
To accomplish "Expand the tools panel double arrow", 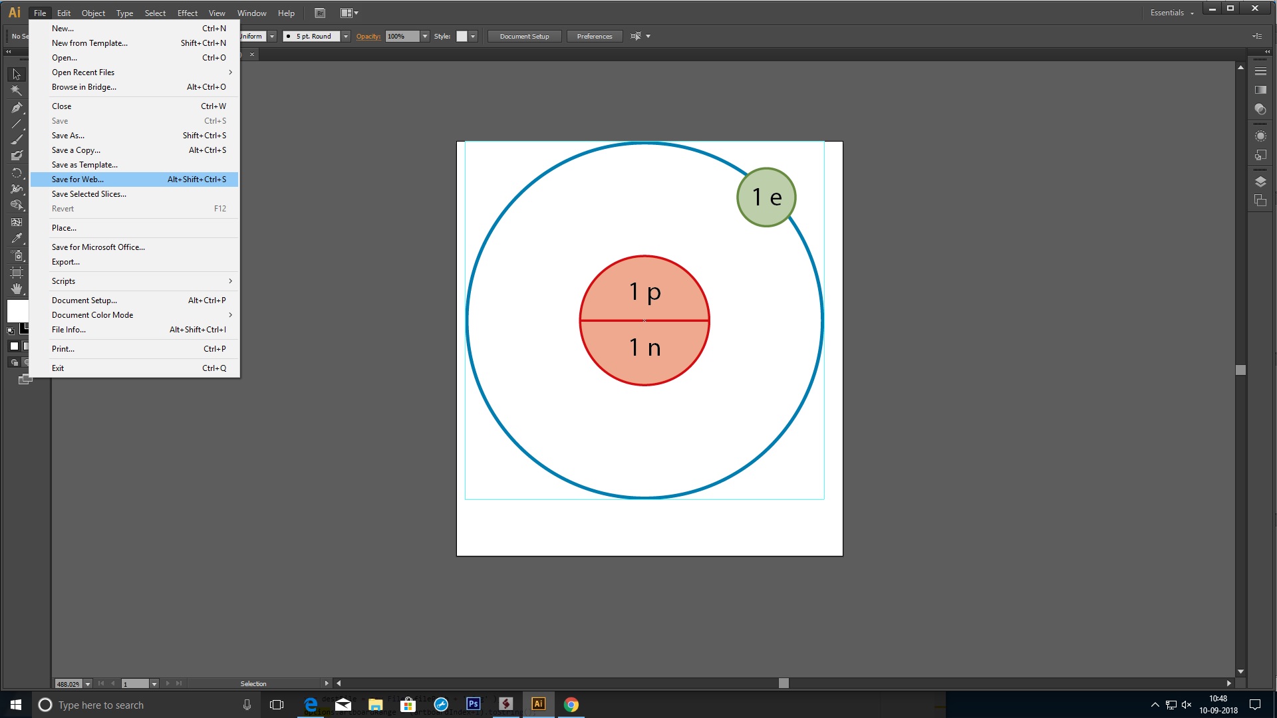I will (9, 52).
